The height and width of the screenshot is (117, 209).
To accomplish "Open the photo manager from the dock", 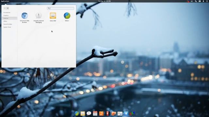I will tap(114, 113).
